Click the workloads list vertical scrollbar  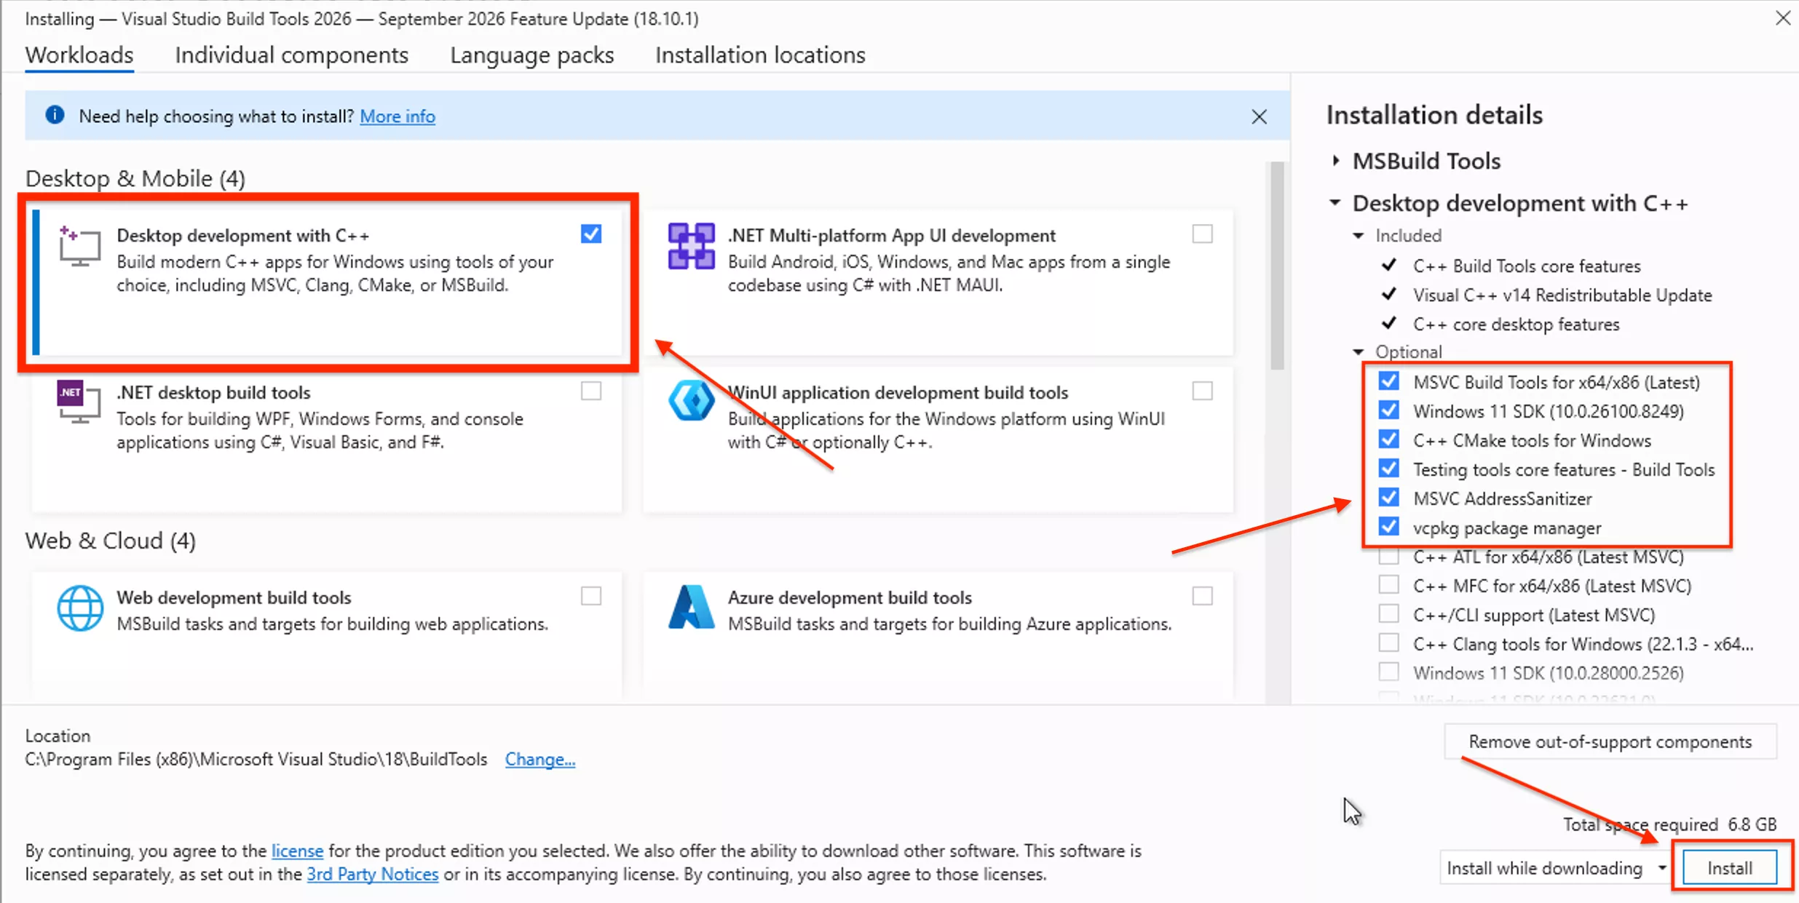tap(1277, 266)
